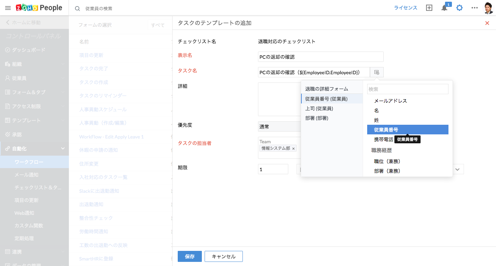Click the user profile avatar

(x=488, y=8)
